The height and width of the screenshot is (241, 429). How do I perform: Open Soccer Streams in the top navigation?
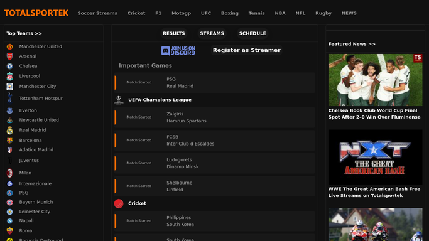point(97,13)
